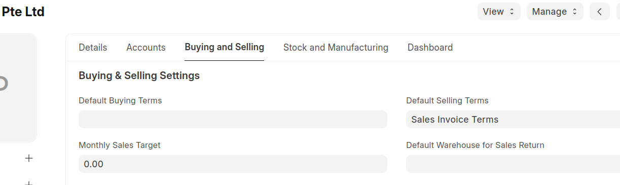Select the Buying and Selling tab
Image resolution: width=620 pixels, height=185 pixels.
(225, 48)
